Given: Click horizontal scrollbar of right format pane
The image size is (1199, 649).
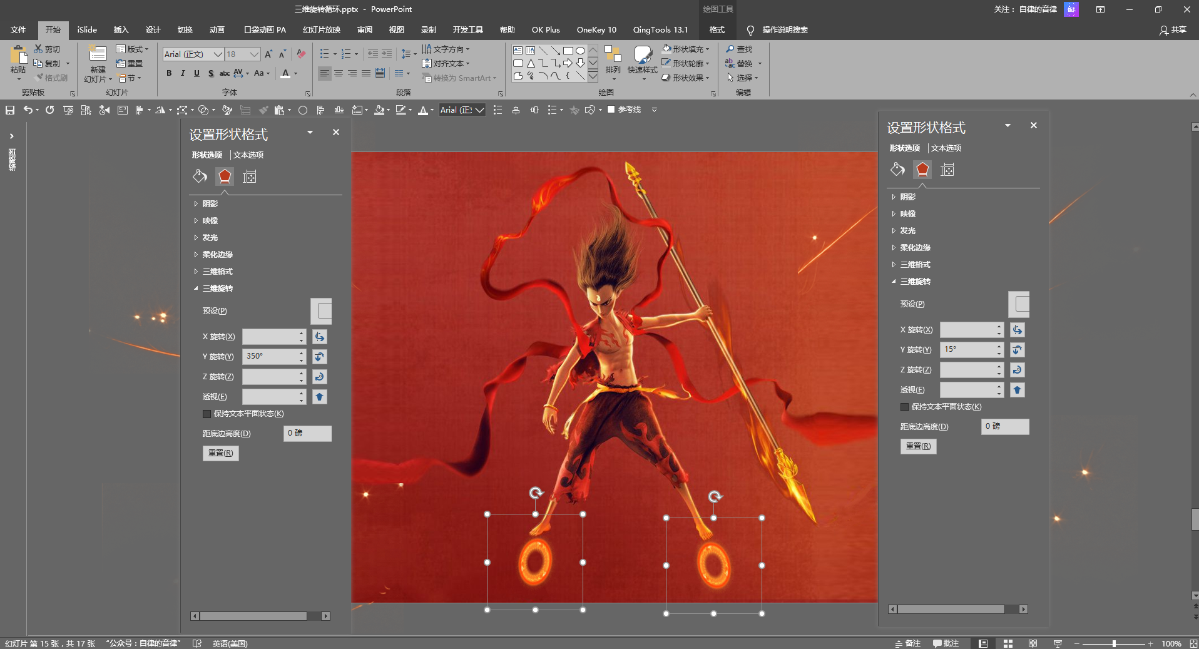Looking at the screenshot, I should click(958, 610).
